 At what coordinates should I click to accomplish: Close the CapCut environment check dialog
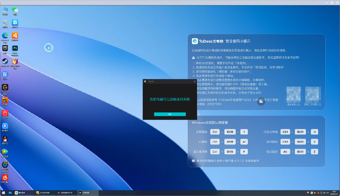click(x=195, y=81)
